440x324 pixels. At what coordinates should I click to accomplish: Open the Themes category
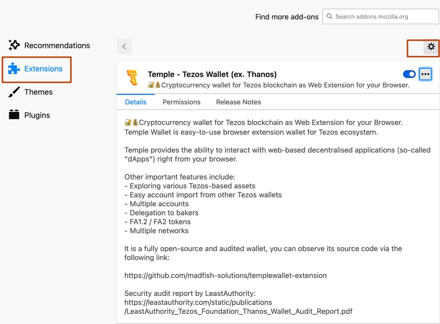38,92
